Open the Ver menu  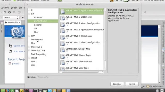pyautogui.click(x=20, y=8)
